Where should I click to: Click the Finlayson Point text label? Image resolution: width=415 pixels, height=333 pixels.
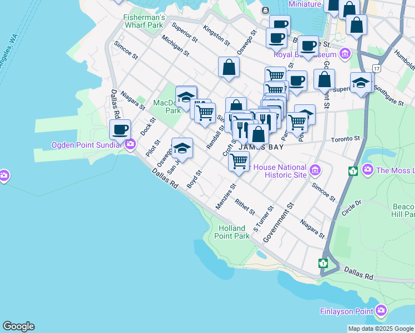pyautogui.click(x=347, y=311)
